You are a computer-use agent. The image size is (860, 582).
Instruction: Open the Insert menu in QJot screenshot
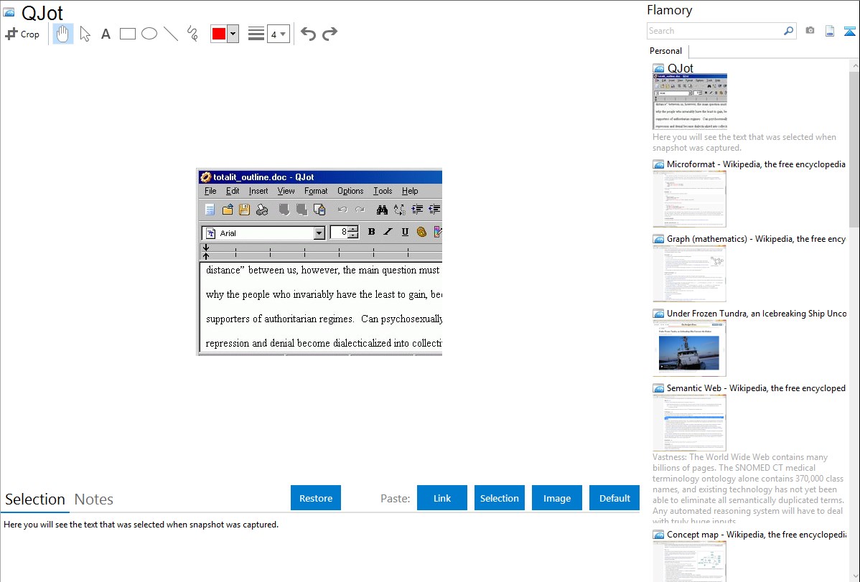coord(258,191)
